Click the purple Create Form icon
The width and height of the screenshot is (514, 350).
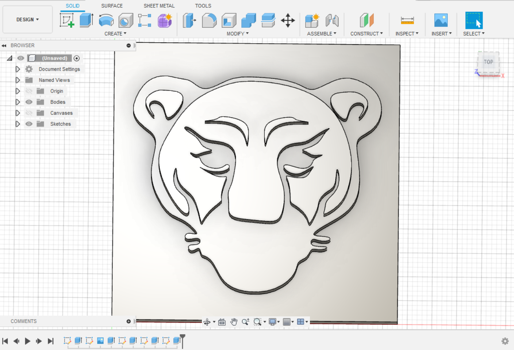[165, 20]
